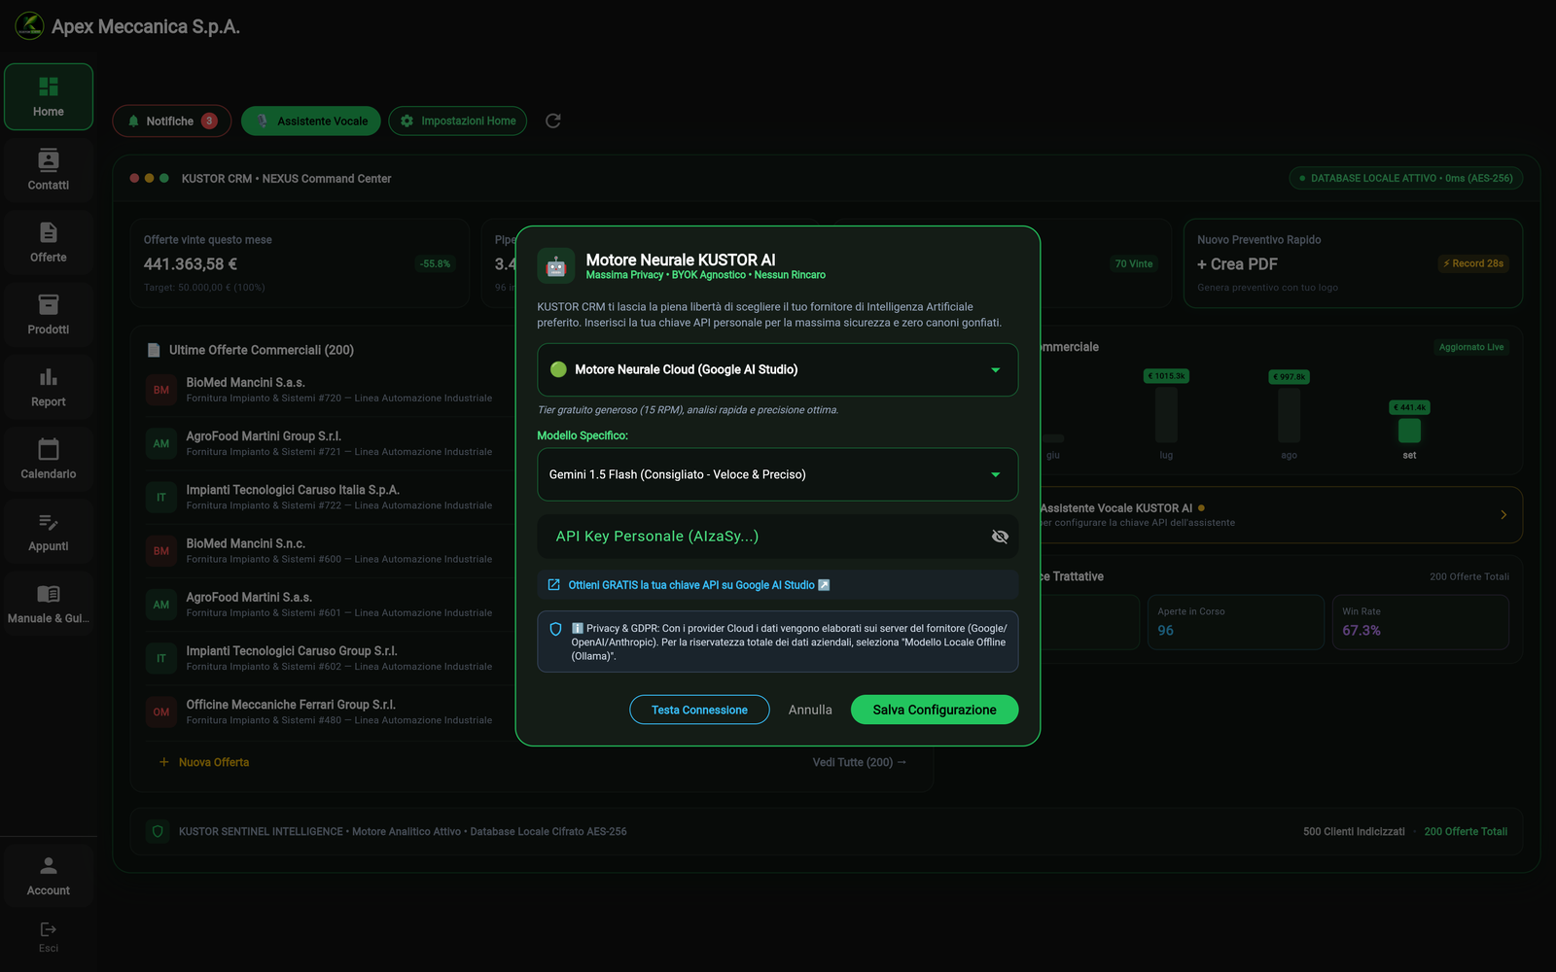The width and height of the screenshot is (1556, 972).
Task: Click the BM avatar for BioMed Mancini S.a.s.
Action: click(x=161, y=390)
